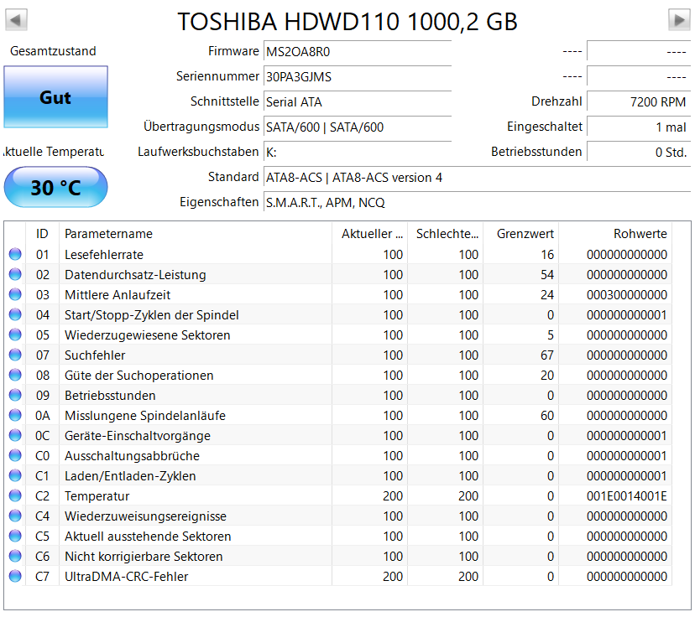Select the Suchfehler parameter name
This screenshot has width=695, height=617.
(95, 355)
